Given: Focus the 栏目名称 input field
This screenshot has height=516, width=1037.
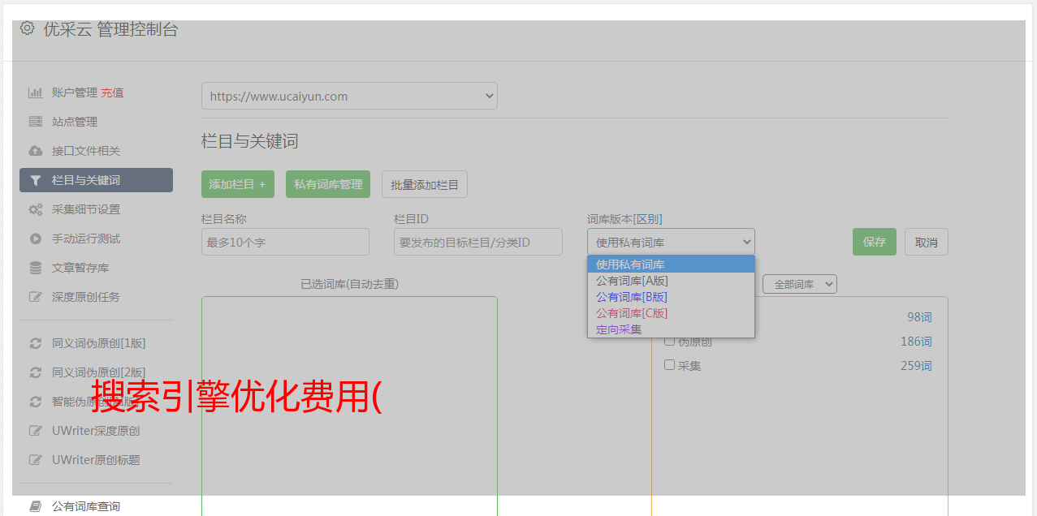Looking at the screenshot, I should click(285, 242).
